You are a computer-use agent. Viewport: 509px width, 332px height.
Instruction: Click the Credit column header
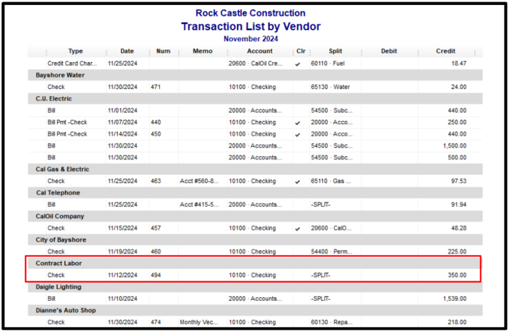(445, 52)
